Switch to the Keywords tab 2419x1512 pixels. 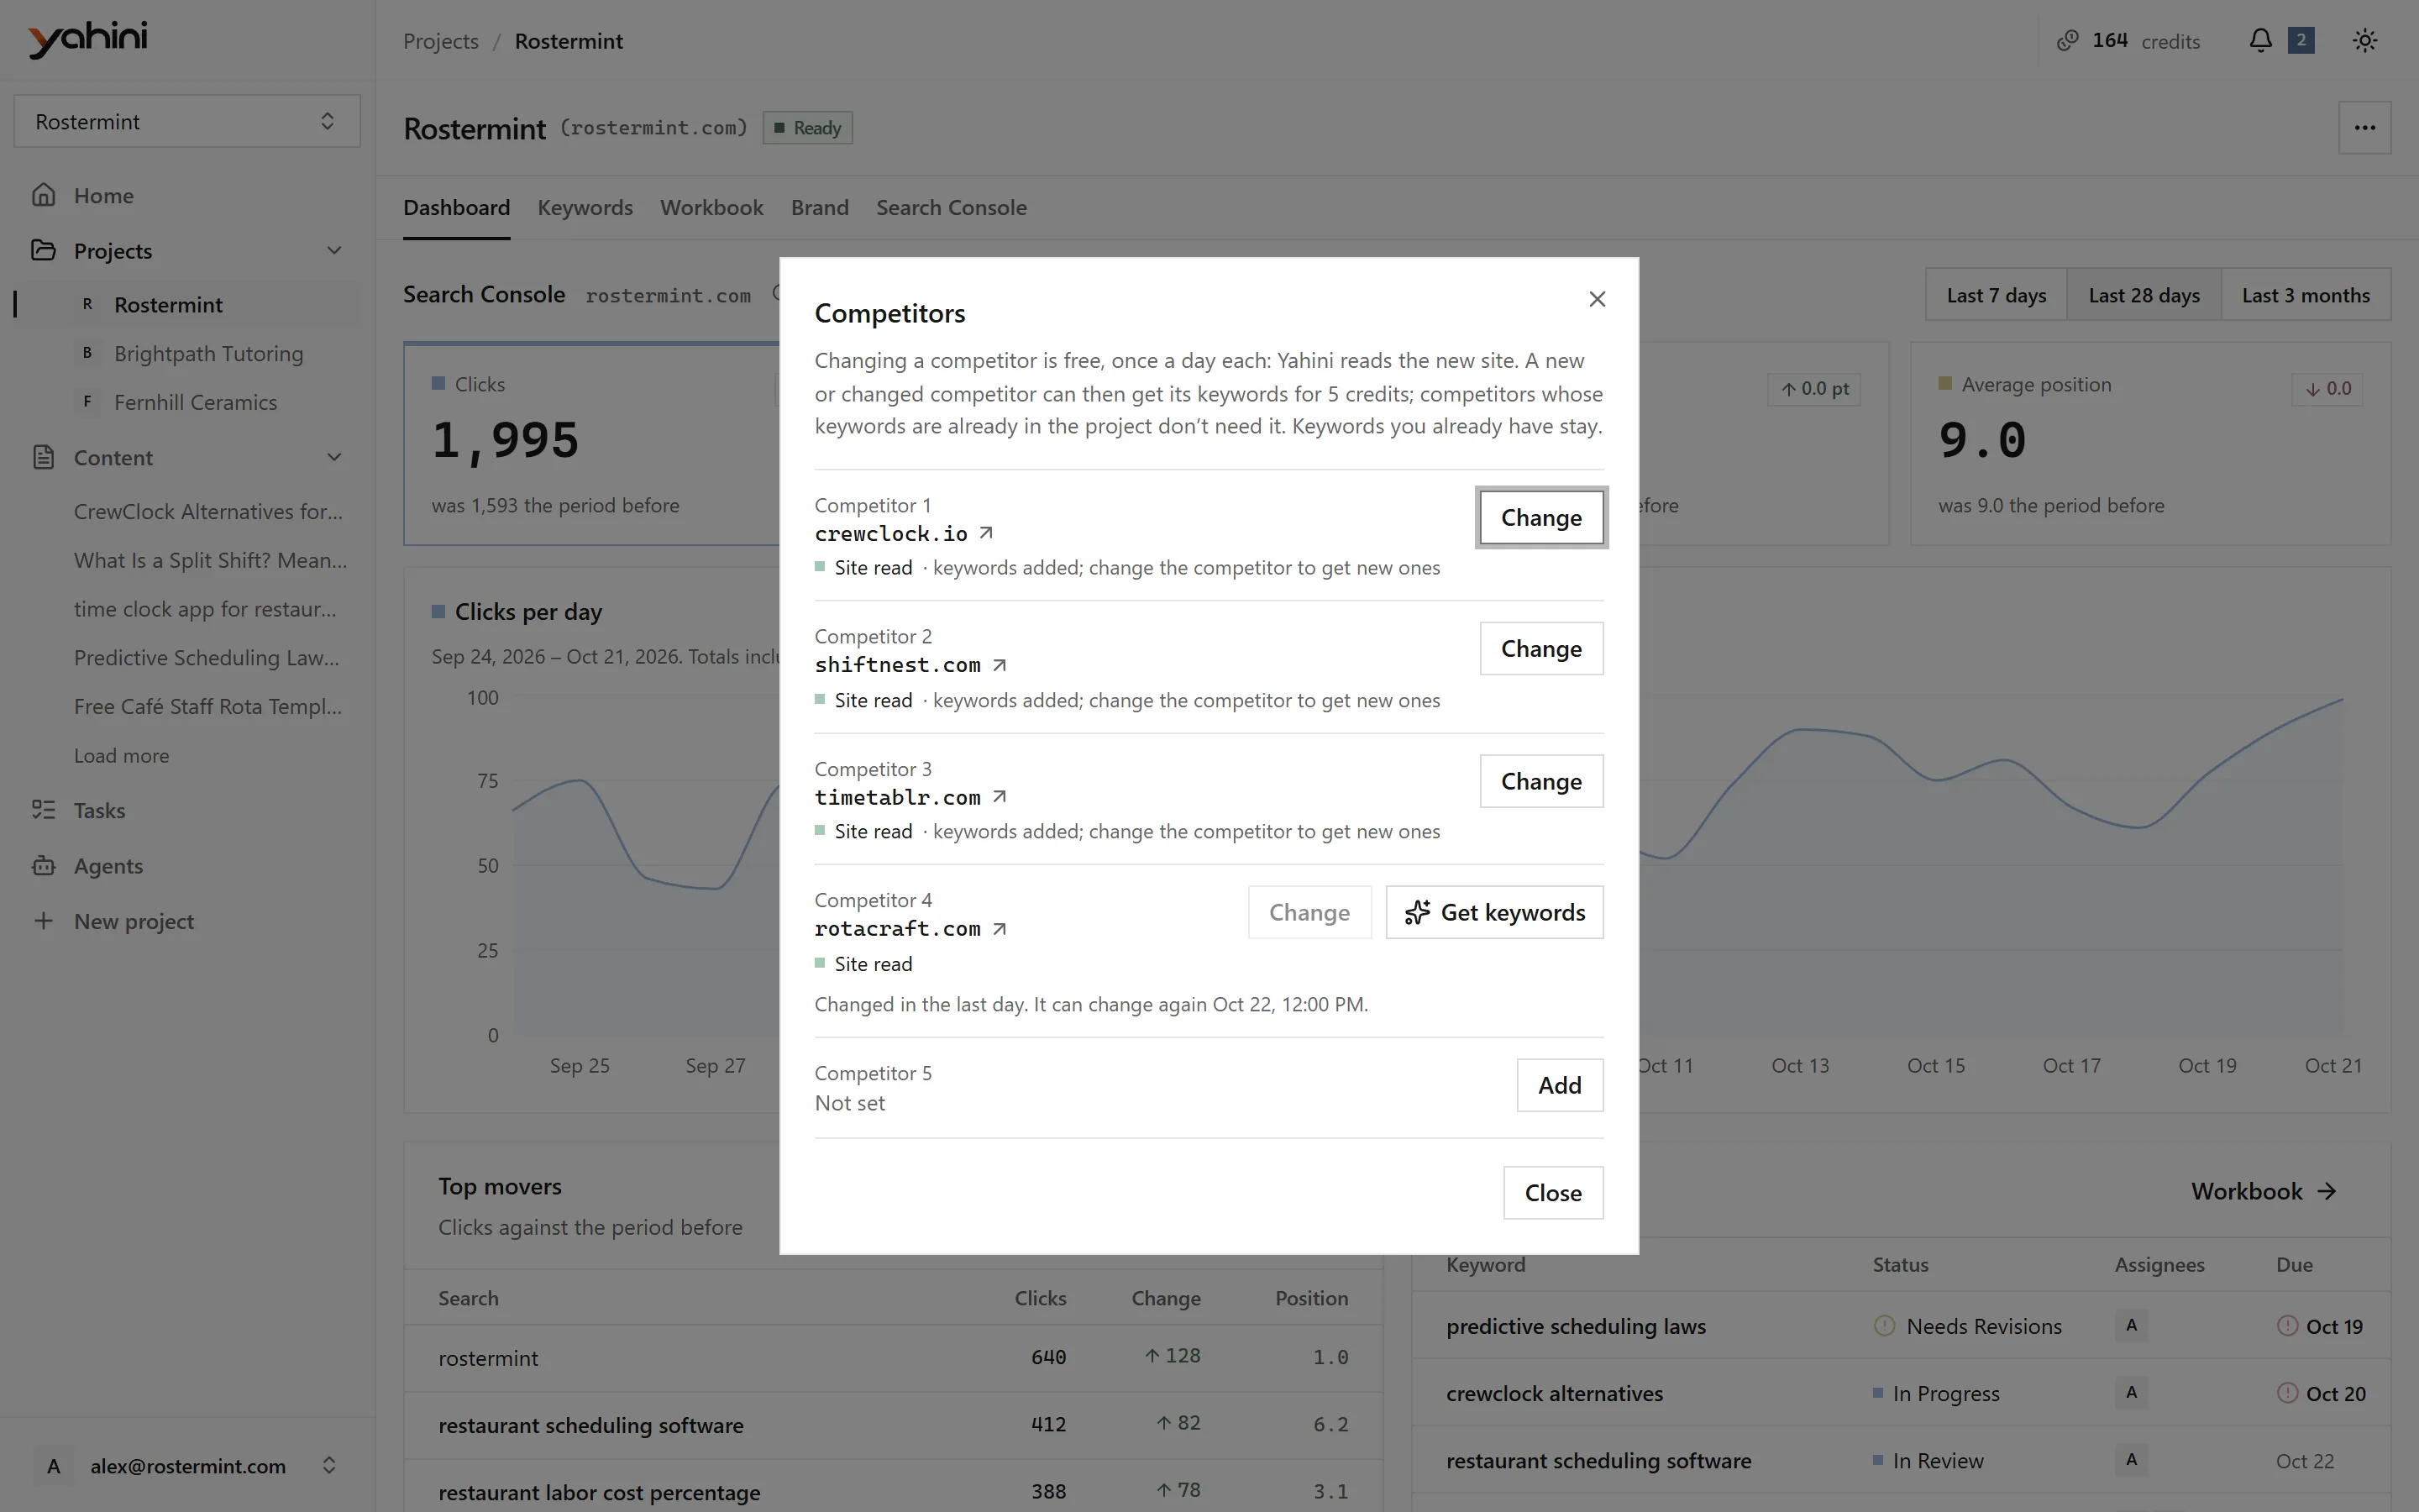click(585, 208)
